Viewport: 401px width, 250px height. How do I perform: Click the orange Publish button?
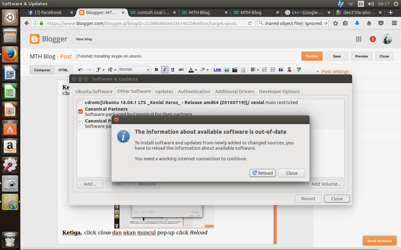(x=312, y=56)
